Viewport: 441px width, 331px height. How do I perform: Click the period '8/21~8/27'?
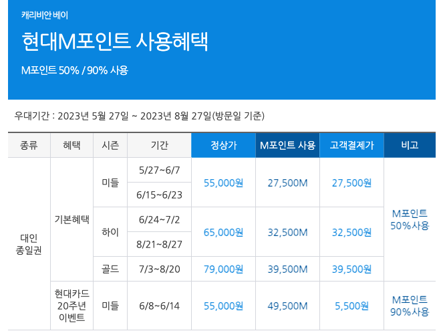[x=159, y=245]
